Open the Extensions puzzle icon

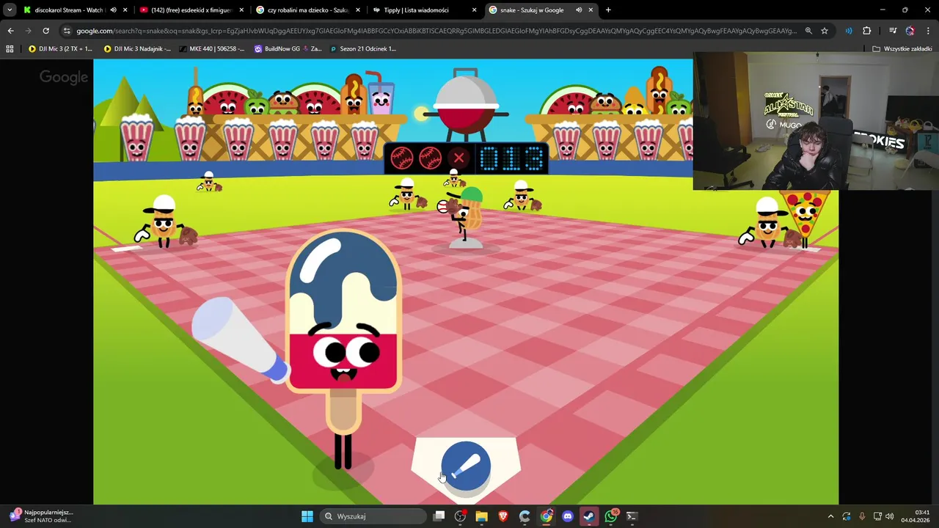[x=866, y=31]
